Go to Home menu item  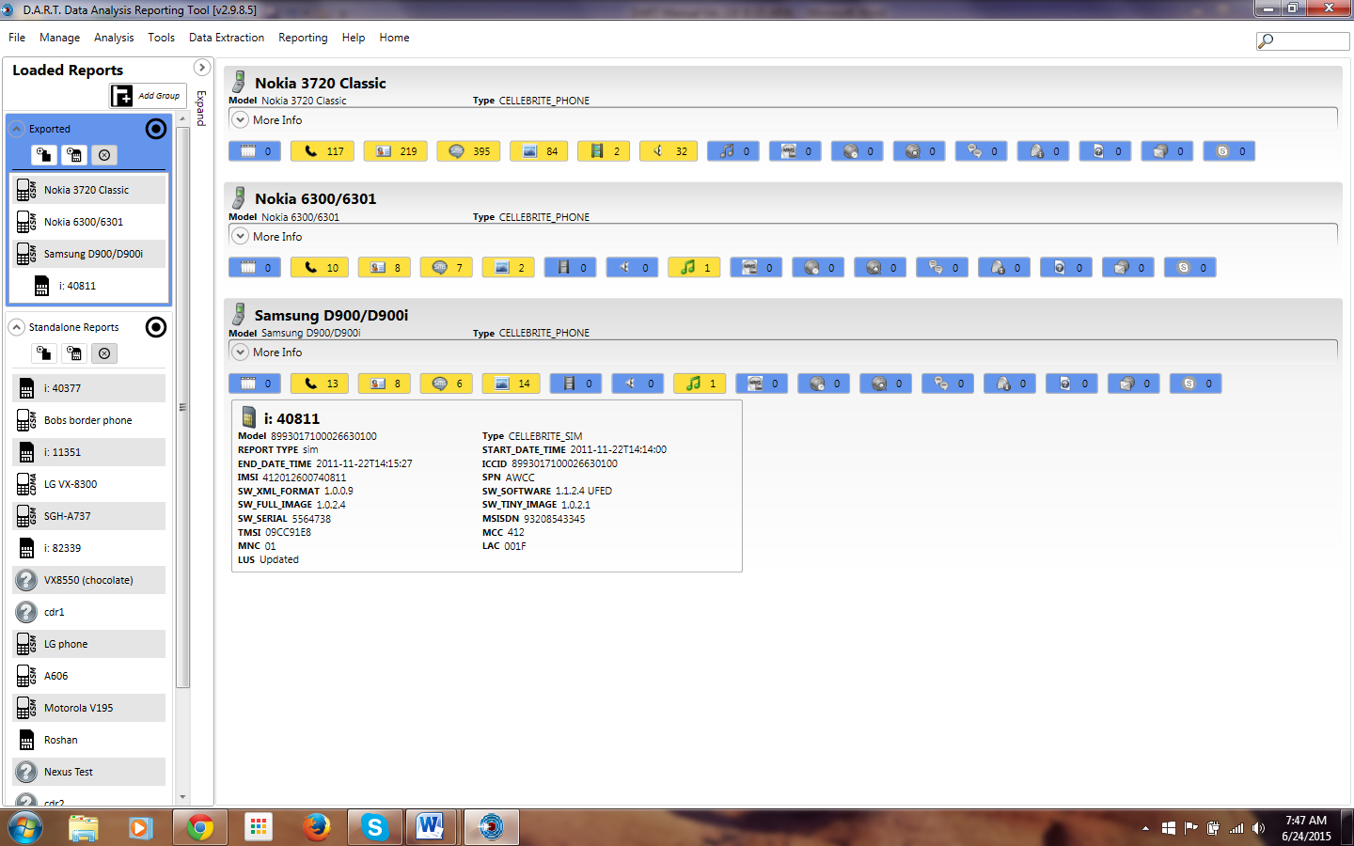[394, 38]
